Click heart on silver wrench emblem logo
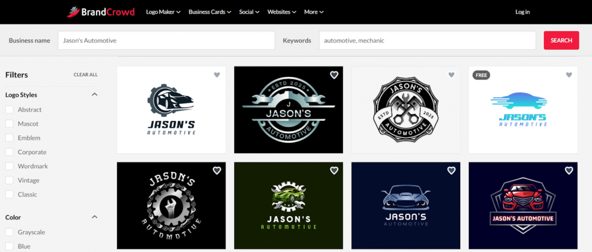 pyautogui.click(x=334, y=75)
